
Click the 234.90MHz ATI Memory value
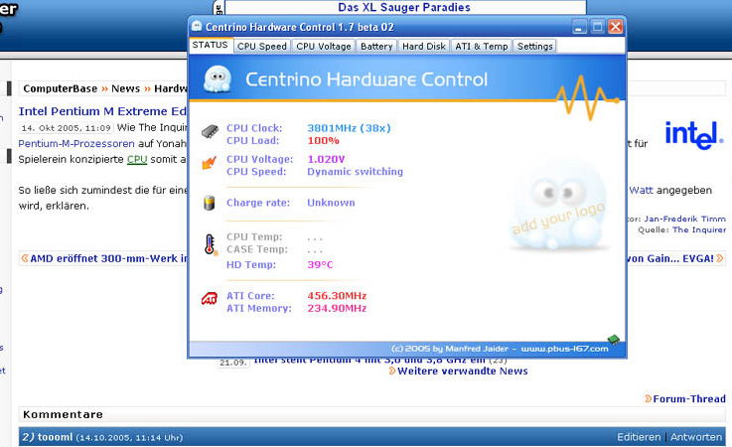coord(337,308)
